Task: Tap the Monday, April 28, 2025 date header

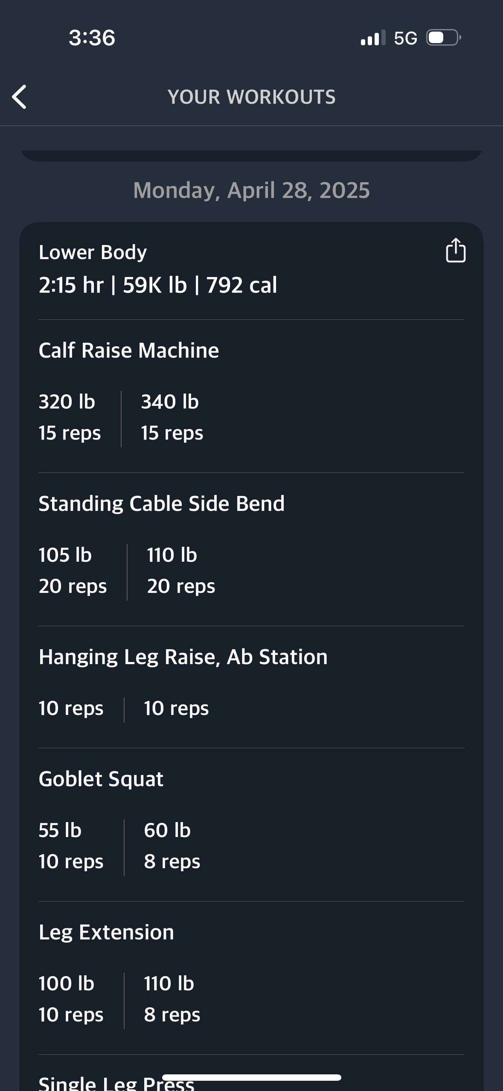Action: click(x=251, y=190)
